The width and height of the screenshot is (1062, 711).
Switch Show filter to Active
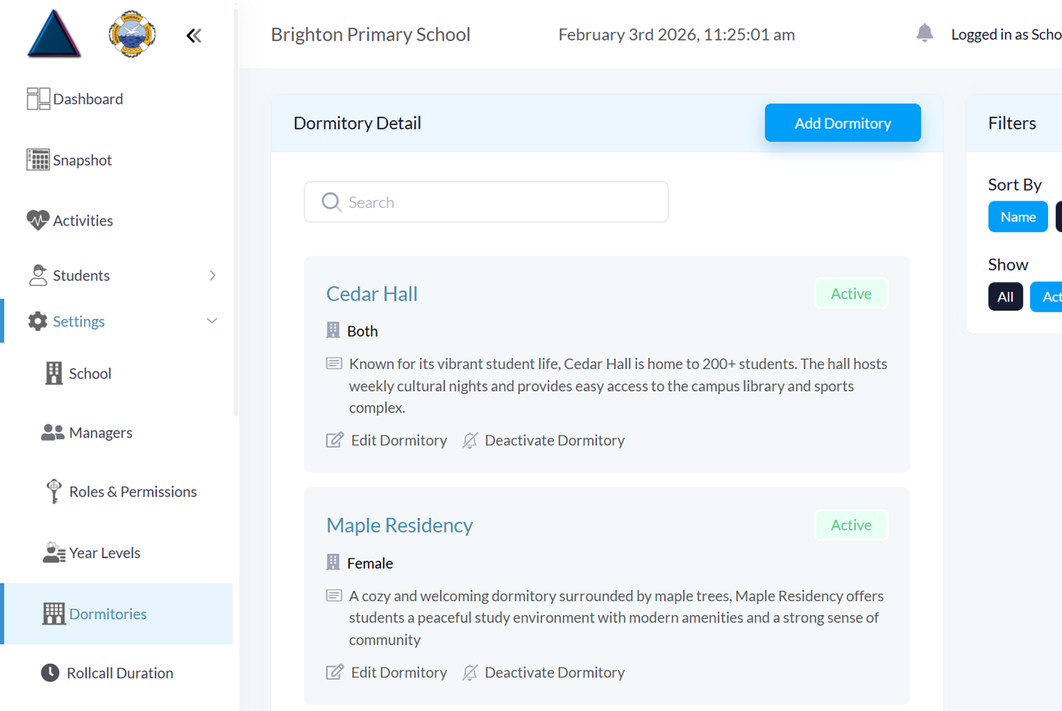pyautogui.click(x=1052, y=296)
